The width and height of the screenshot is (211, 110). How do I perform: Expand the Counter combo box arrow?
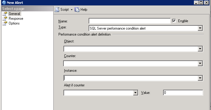point(200,63)
